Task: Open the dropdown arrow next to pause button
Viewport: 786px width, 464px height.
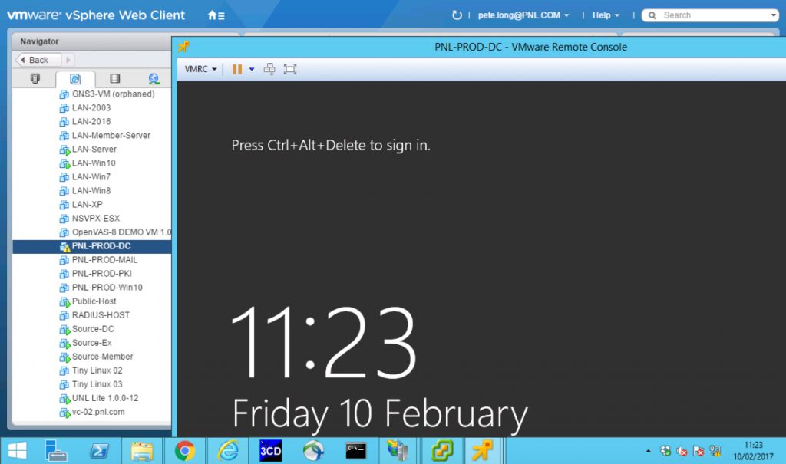Action: pos(252,68)
